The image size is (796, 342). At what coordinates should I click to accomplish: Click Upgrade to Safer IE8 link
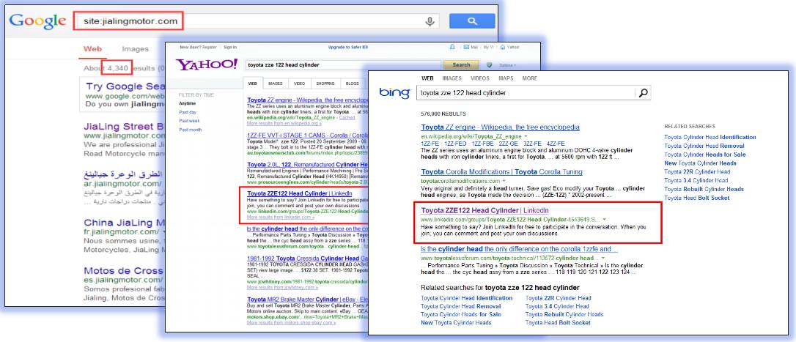point(347,47)
